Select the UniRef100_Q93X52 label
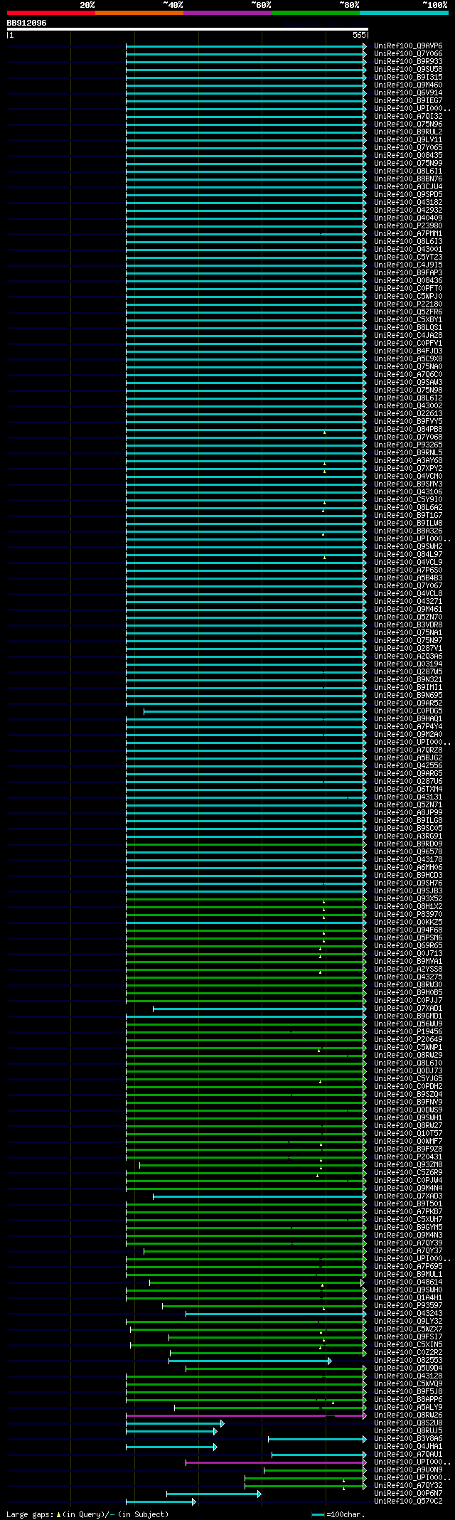The image size is (455, 1520). 408,898
